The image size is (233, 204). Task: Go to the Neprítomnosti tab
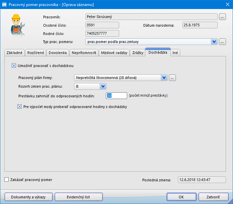84,53
